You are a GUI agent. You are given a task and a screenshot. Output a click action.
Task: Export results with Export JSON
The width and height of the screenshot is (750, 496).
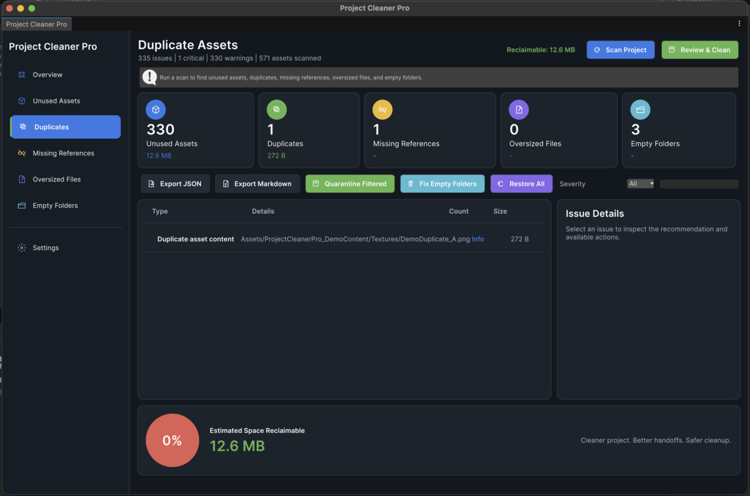coord(175,184)
